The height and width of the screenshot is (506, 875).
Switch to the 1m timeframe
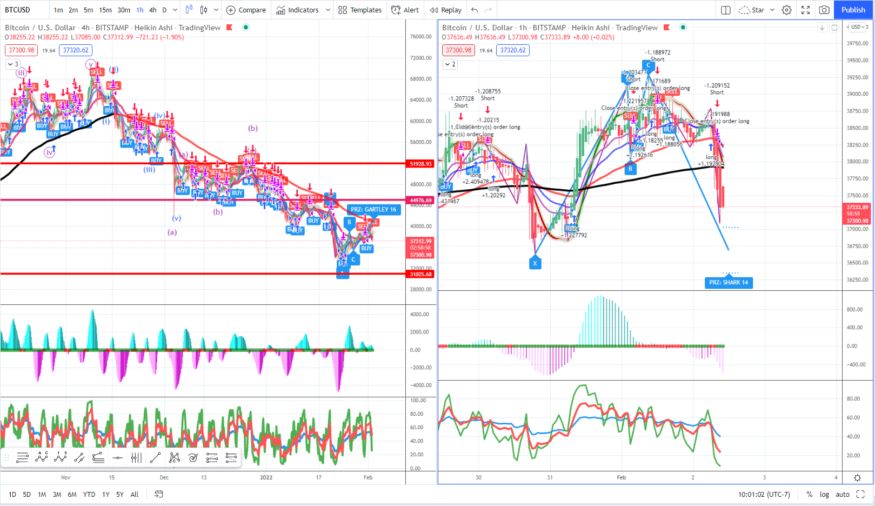[x=58, y=10]
